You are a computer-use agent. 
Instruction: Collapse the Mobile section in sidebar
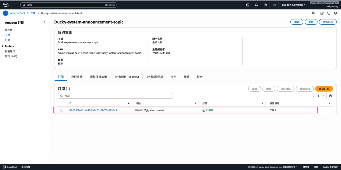click(3, 46)
